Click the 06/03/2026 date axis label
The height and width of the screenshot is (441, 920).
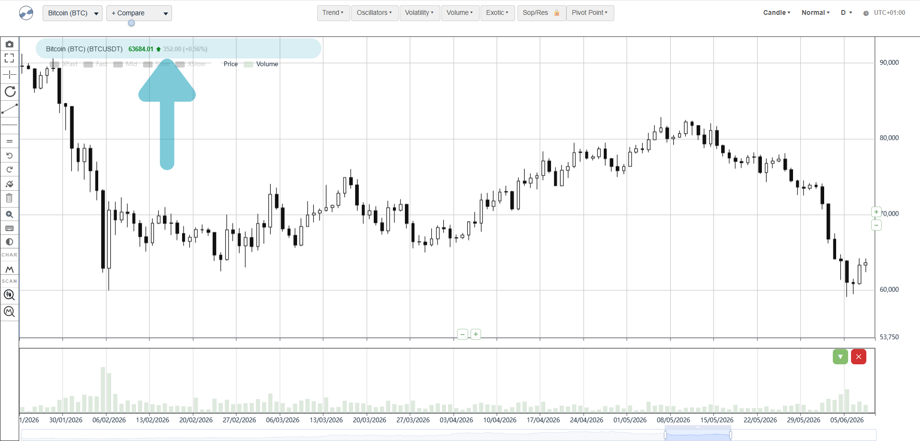(x=283, y=420)
